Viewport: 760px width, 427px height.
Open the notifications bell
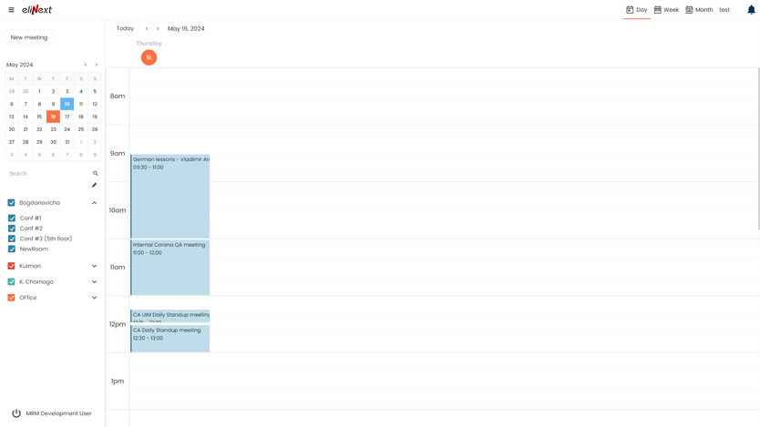(751, 10)
